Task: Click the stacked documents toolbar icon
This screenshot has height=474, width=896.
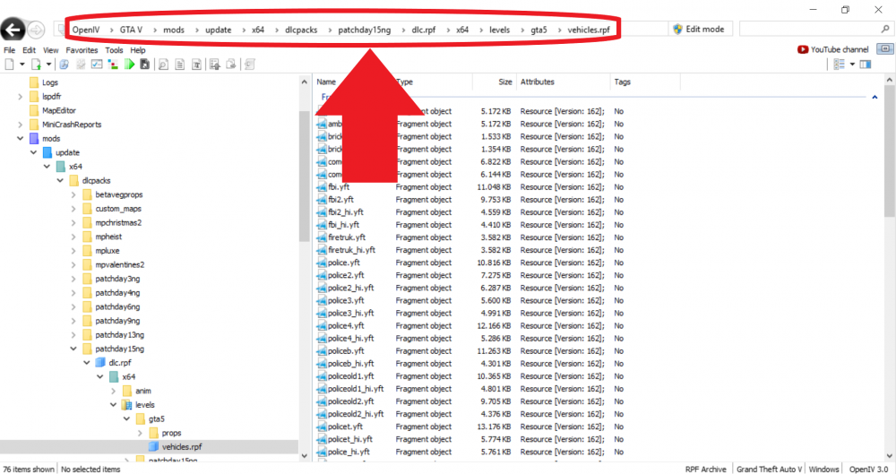Action: pos(231,65)
